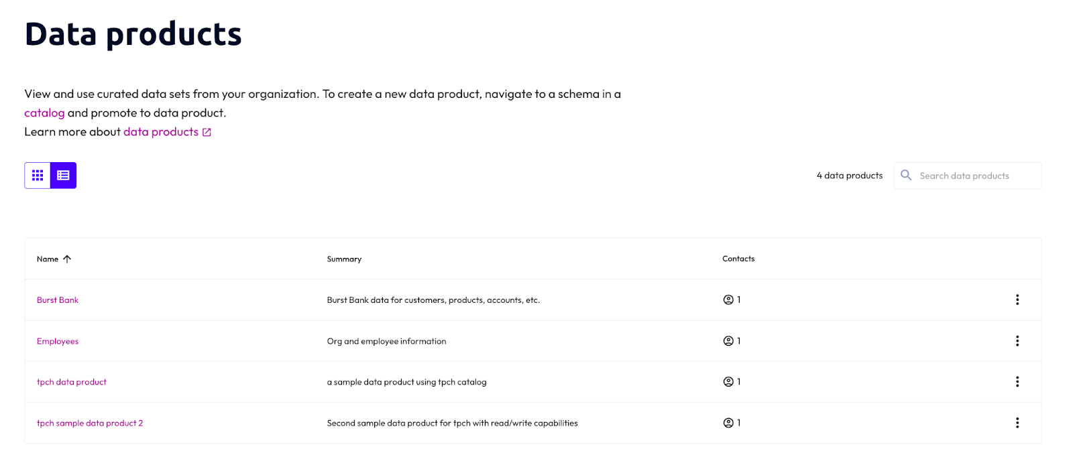This screenshot has width=1073, height=475.
Task: Click the contacts icon for Burst Bank
Action: pos(728,299)
